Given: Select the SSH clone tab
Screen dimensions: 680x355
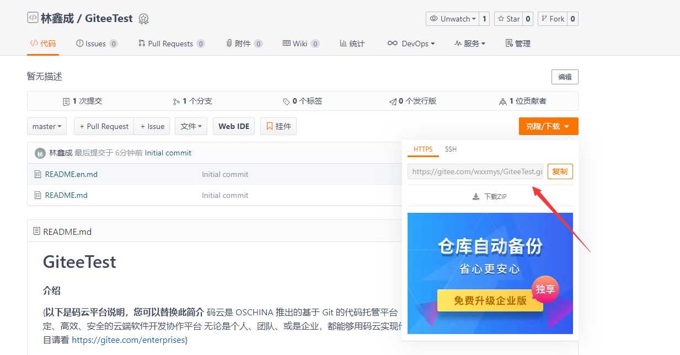Looking at the screenshot, I should 451,149.
